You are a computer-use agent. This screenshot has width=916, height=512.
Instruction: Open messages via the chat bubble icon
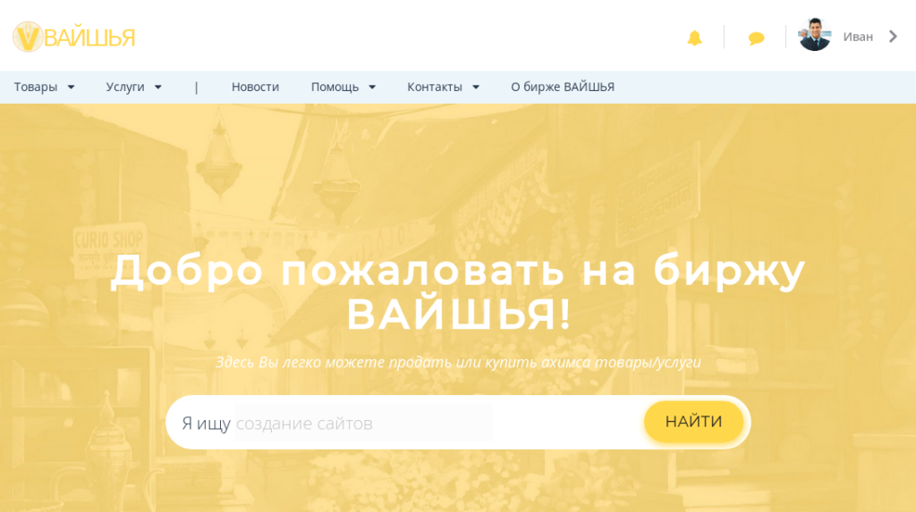[756, 38]
